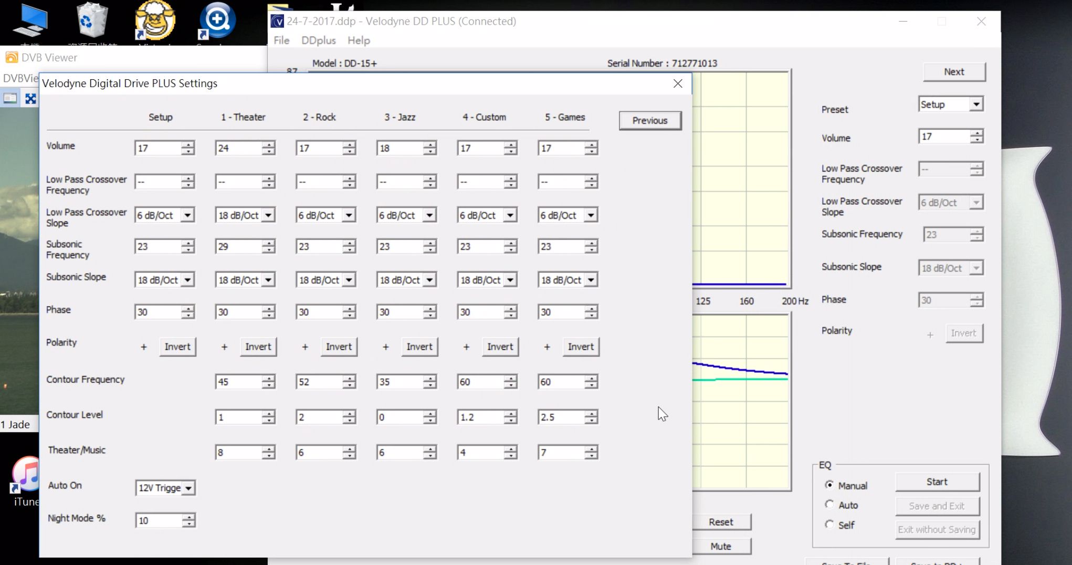Click the Velodyne app title bar icon
The width and height of the screenshot is (1072, 565).
point(277,22)
